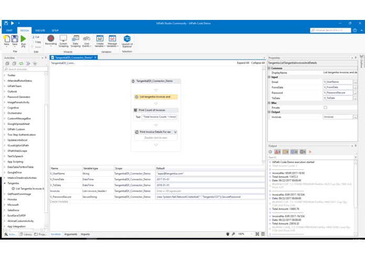Screen dimensions: 365x259
Task: Collapse the Output section in Properties
Action: point(269,112)
